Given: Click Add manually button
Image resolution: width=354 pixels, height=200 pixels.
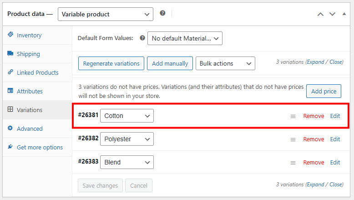Looking at the screenshot, I should click(x=170, y=63).
